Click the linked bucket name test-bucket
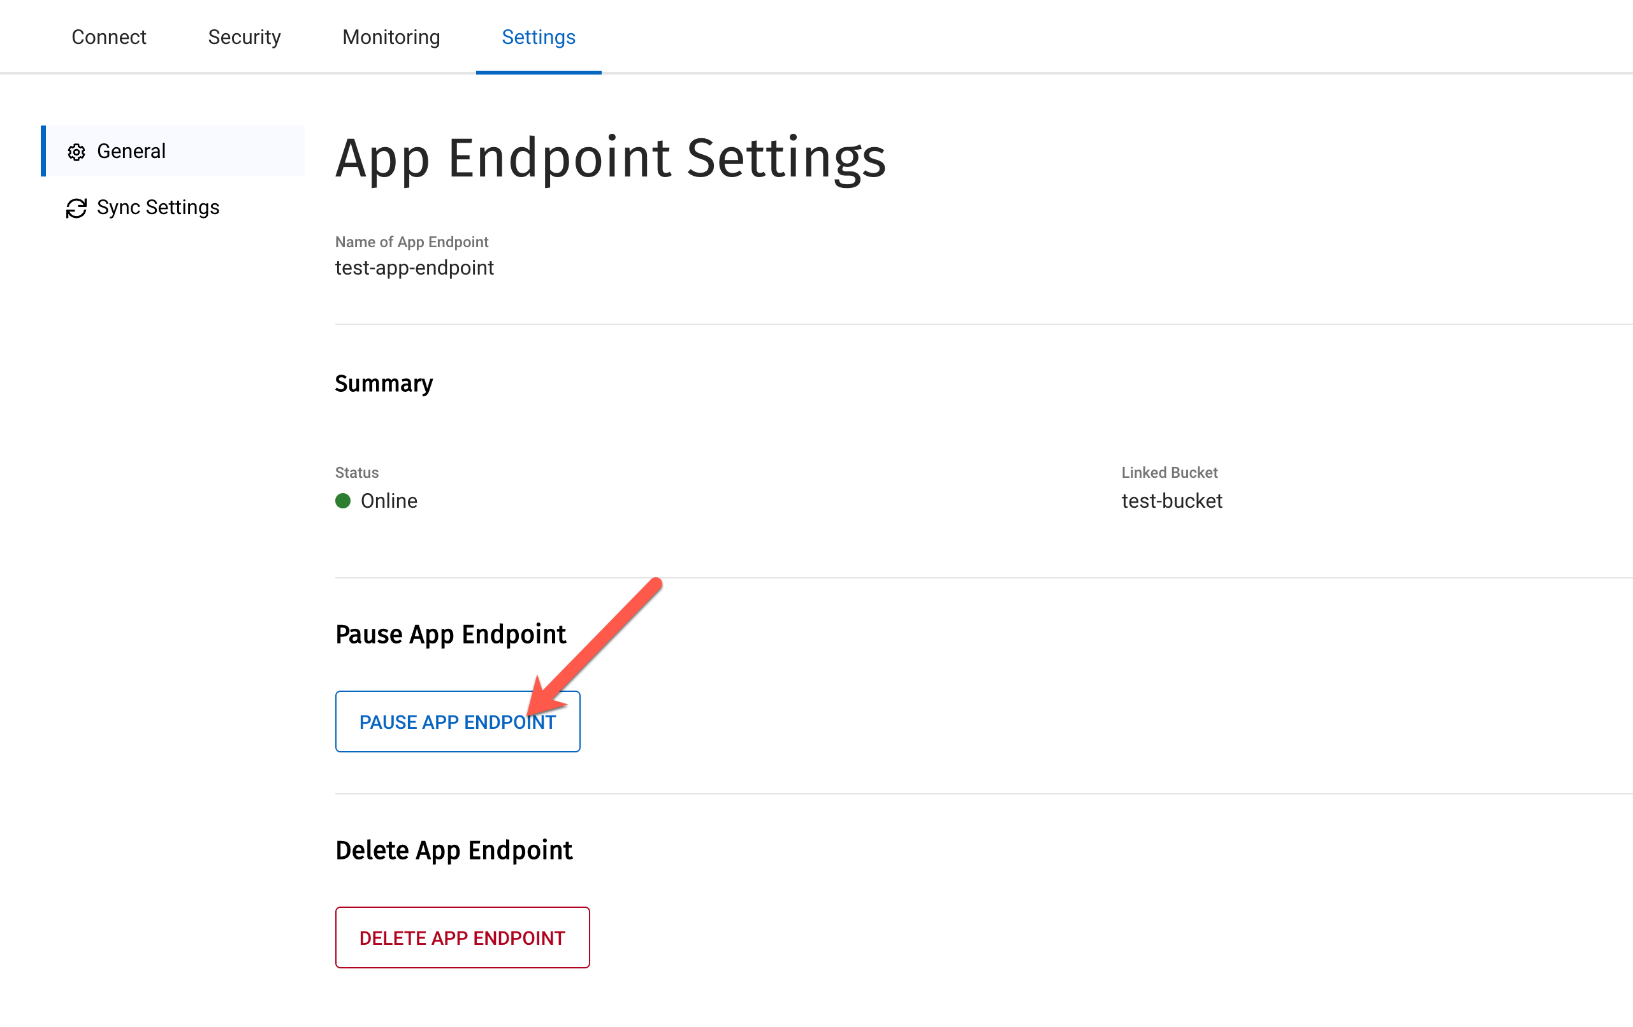The width and height of the screenshot is (1633, 1027). (1172, 501)
